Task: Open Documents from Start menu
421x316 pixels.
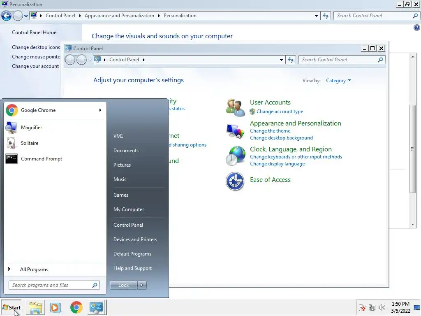Action: (126, 151)
